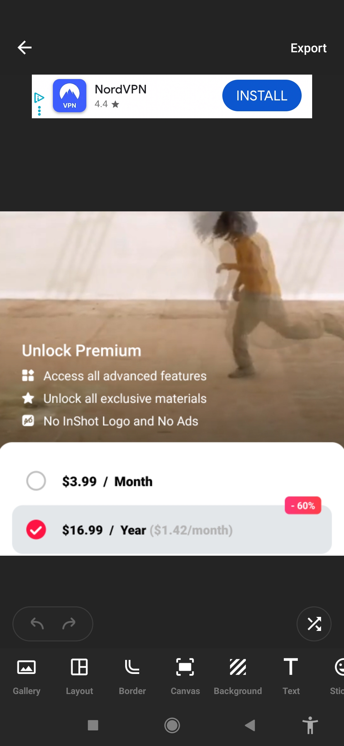Viewport: 344px width, 746px height.
Task: Select the $3.99 / Month plan
Action: (172, 481)
